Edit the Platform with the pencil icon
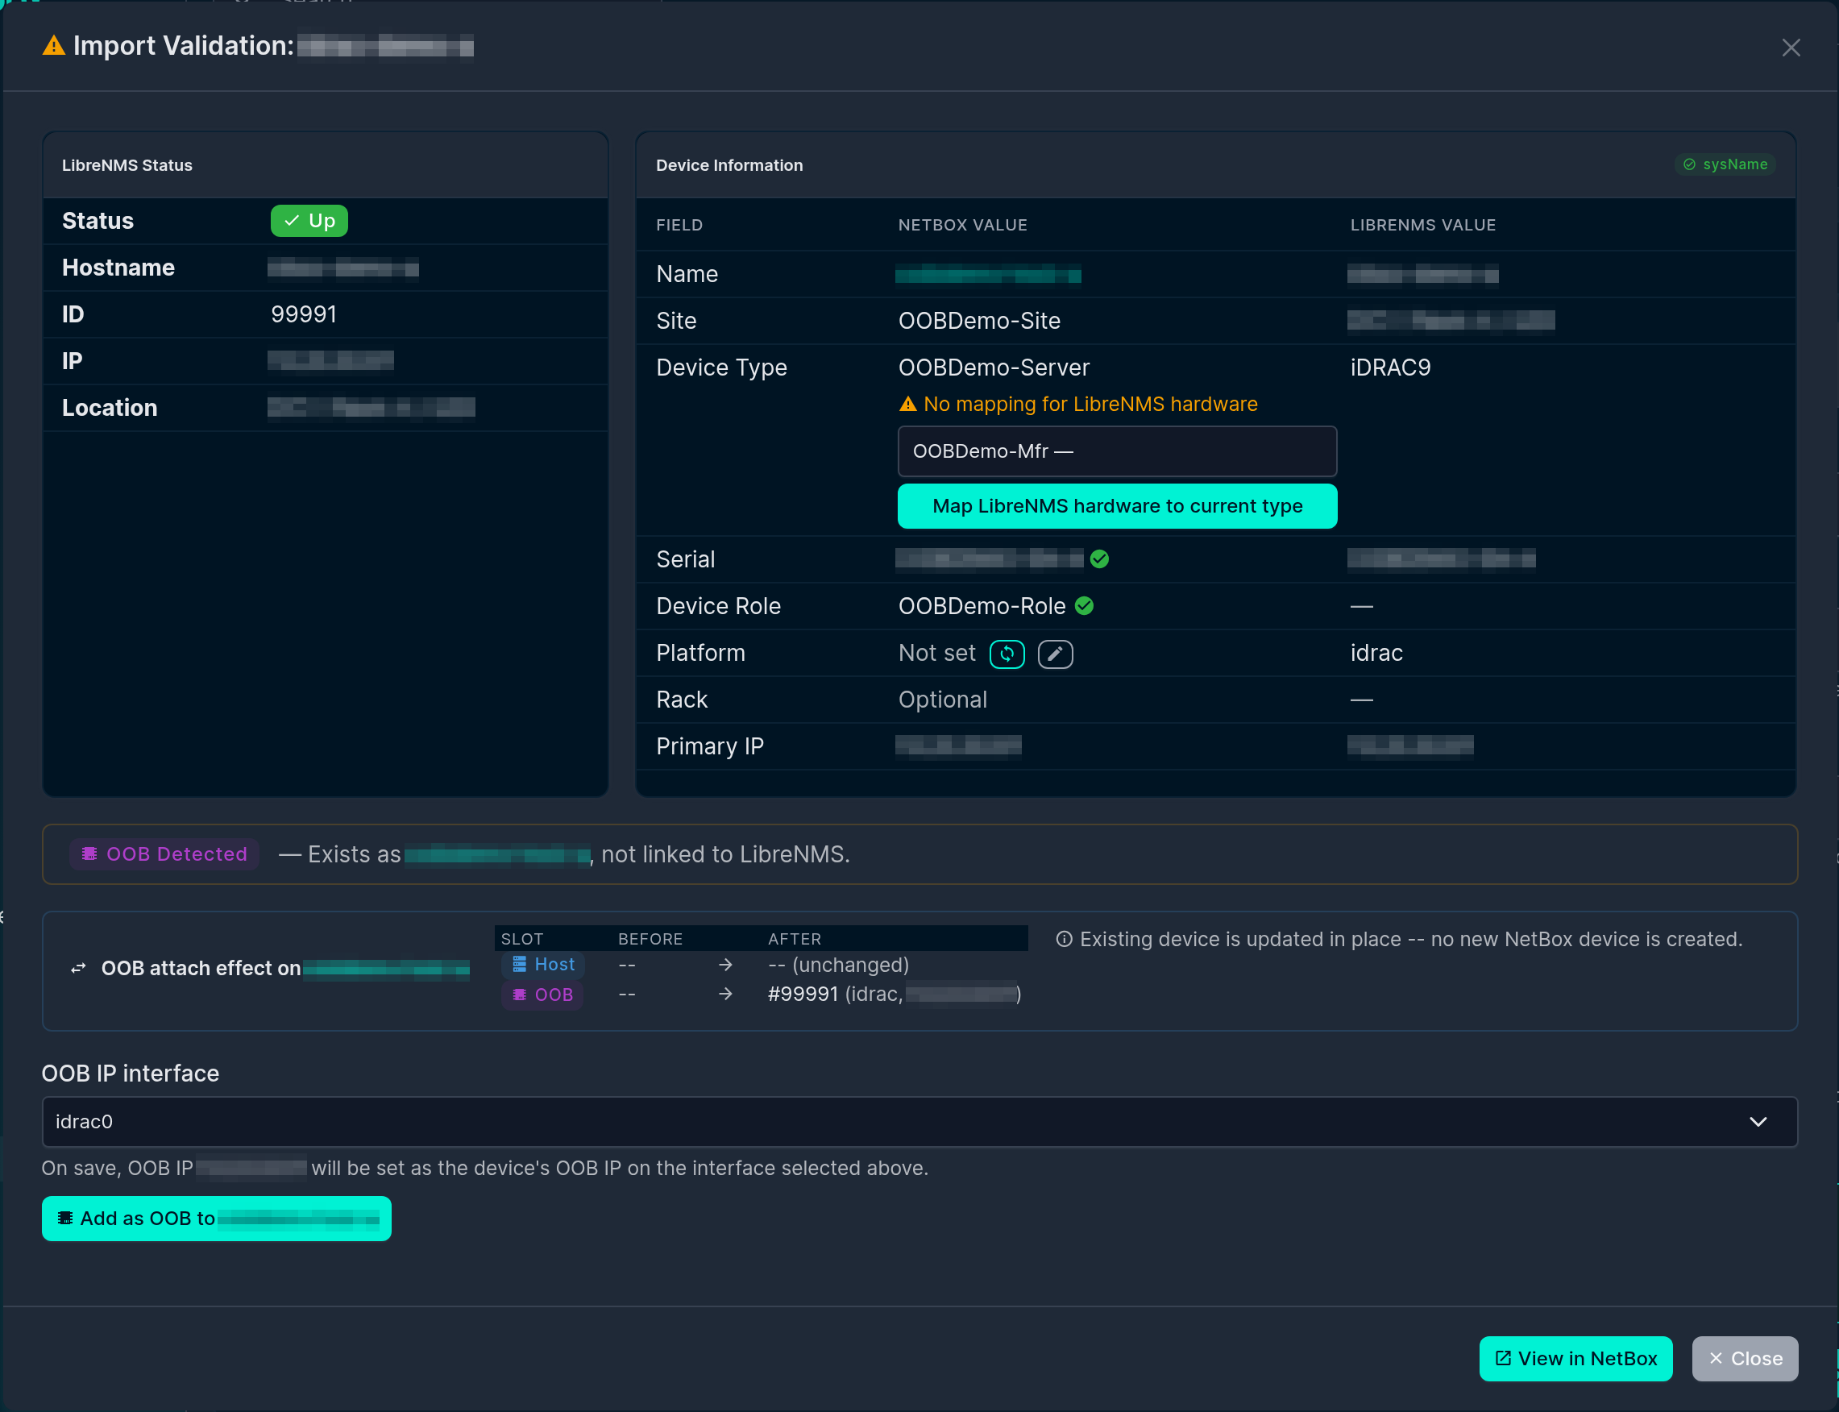 [1055, 653]
